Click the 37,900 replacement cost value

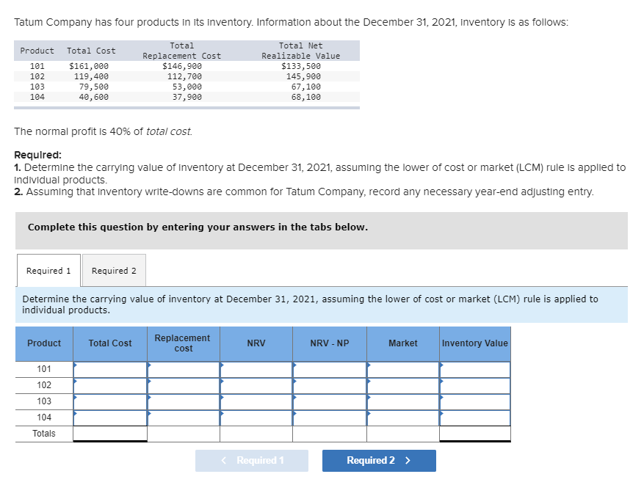187,97
